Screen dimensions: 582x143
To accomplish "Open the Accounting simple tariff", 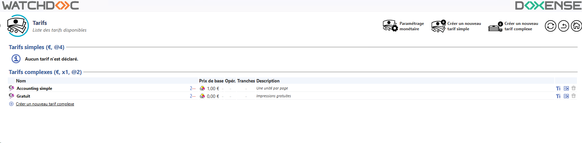I will click(x=34, y=88).
